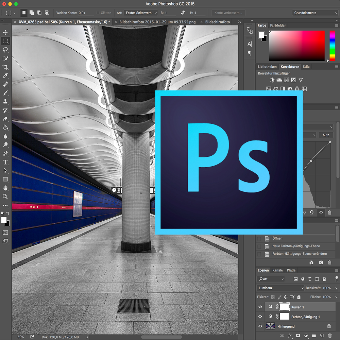The height and width of the screenshot is (340, 340).
Task: Select the Zoom tool in the toolbar
Action: (x=5, y=197)
